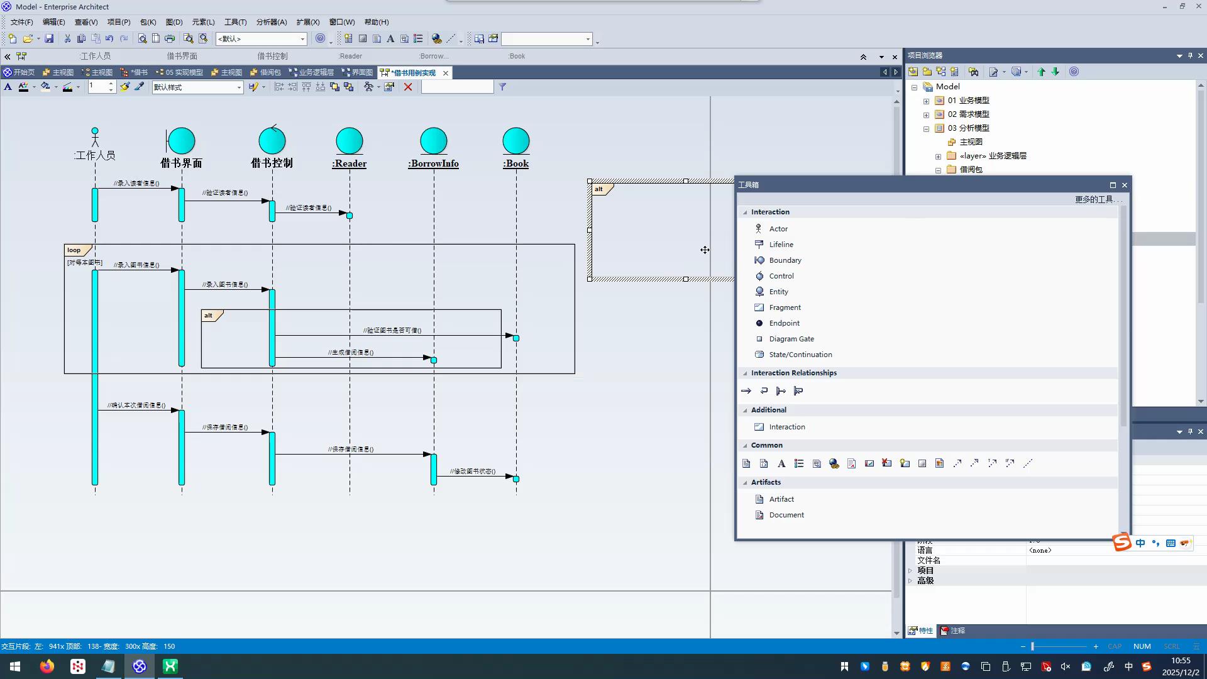Pick the Diagram Gate tool
1207x679 pixels.
pyautogui.click(x=791, y=339)
